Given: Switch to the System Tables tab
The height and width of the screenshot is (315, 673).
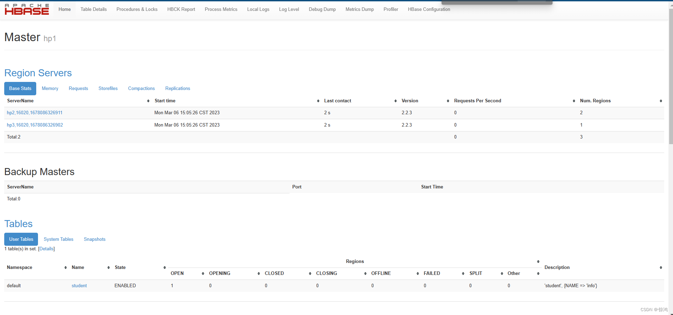Looking at the screenshot, I should 58,239.
